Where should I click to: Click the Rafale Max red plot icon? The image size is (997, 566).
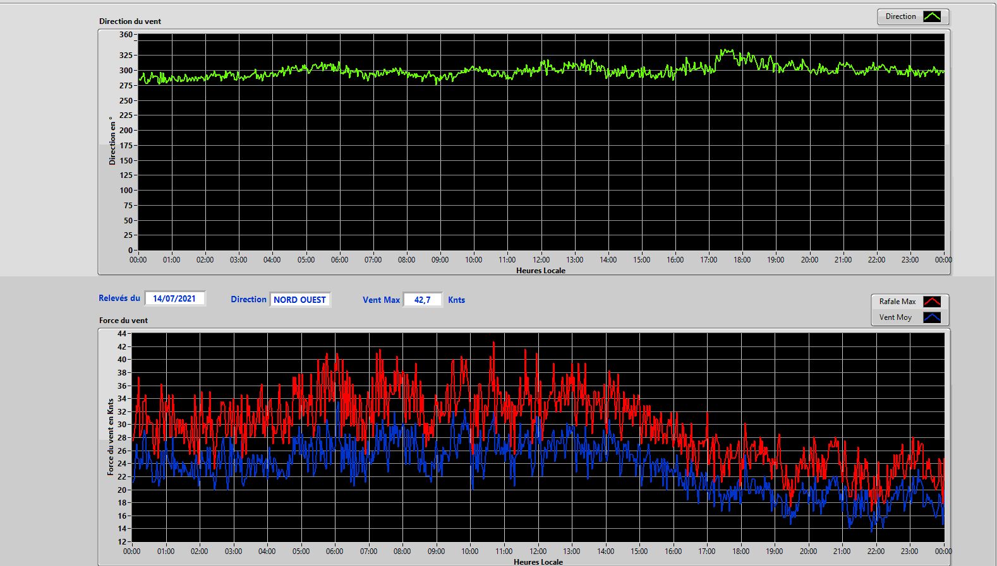[x=932, y=302]
